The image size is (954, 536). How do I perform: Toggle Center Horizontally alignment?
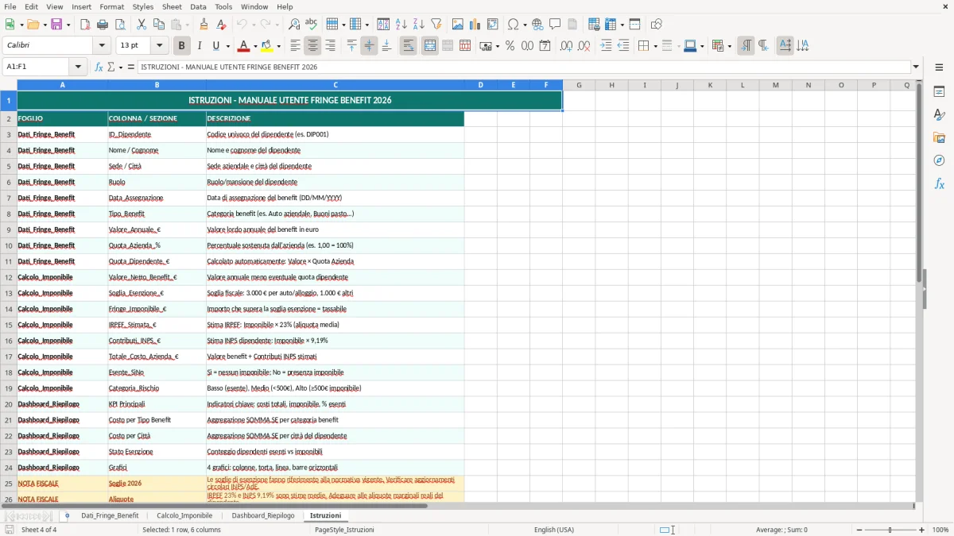point(312,46)
